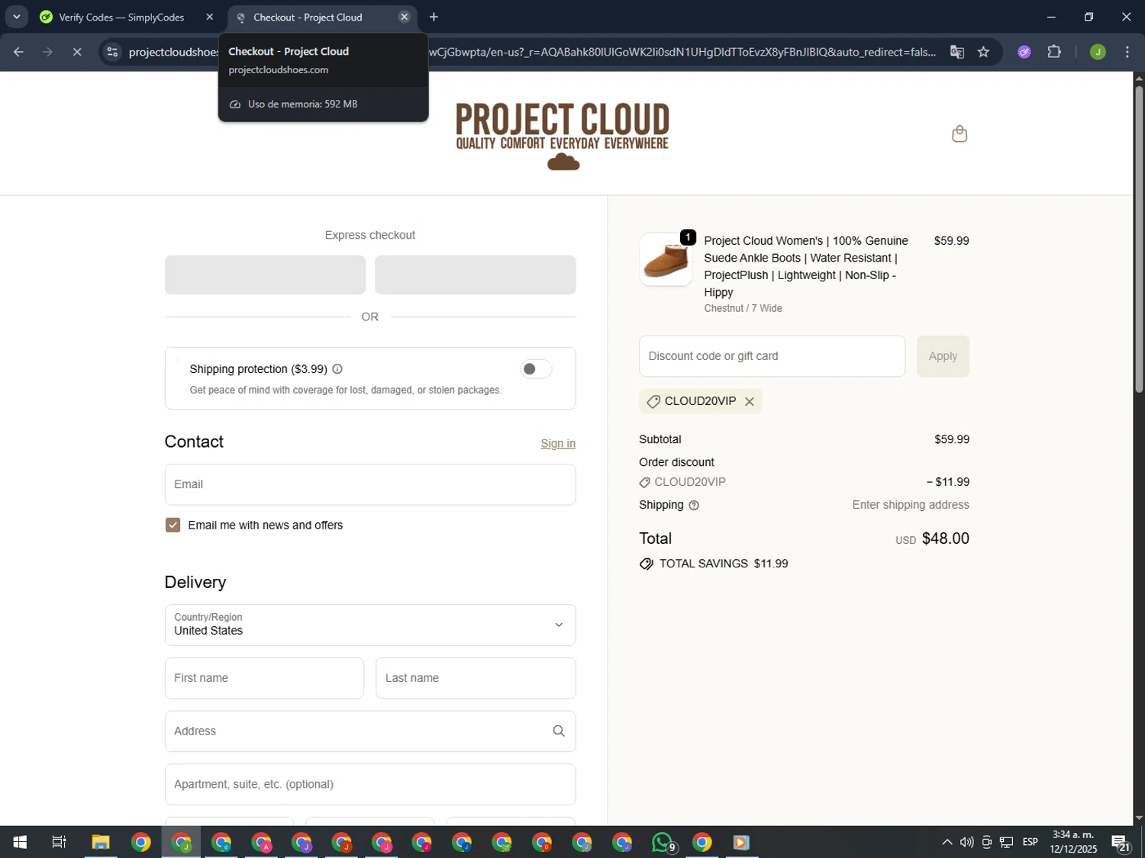This screenshot has height=858, width=1145.
Task: Click the second express checkout button
Action: (x=475, y=275)
